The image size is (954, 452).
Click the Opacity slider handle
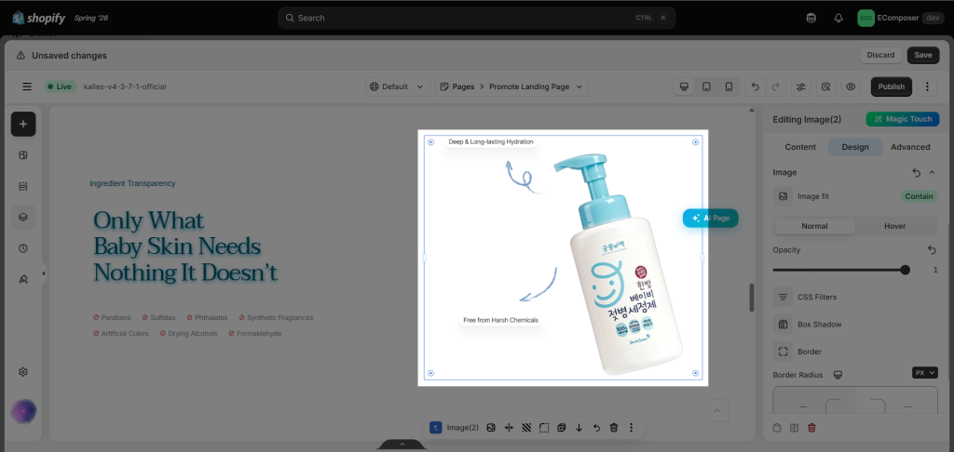(905, 270)
